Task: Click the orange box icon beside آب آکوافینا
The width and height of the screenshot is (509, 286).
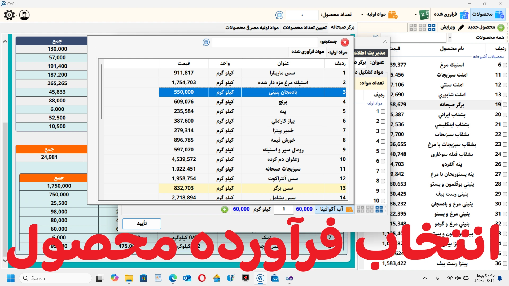Action: coord(349,209)
